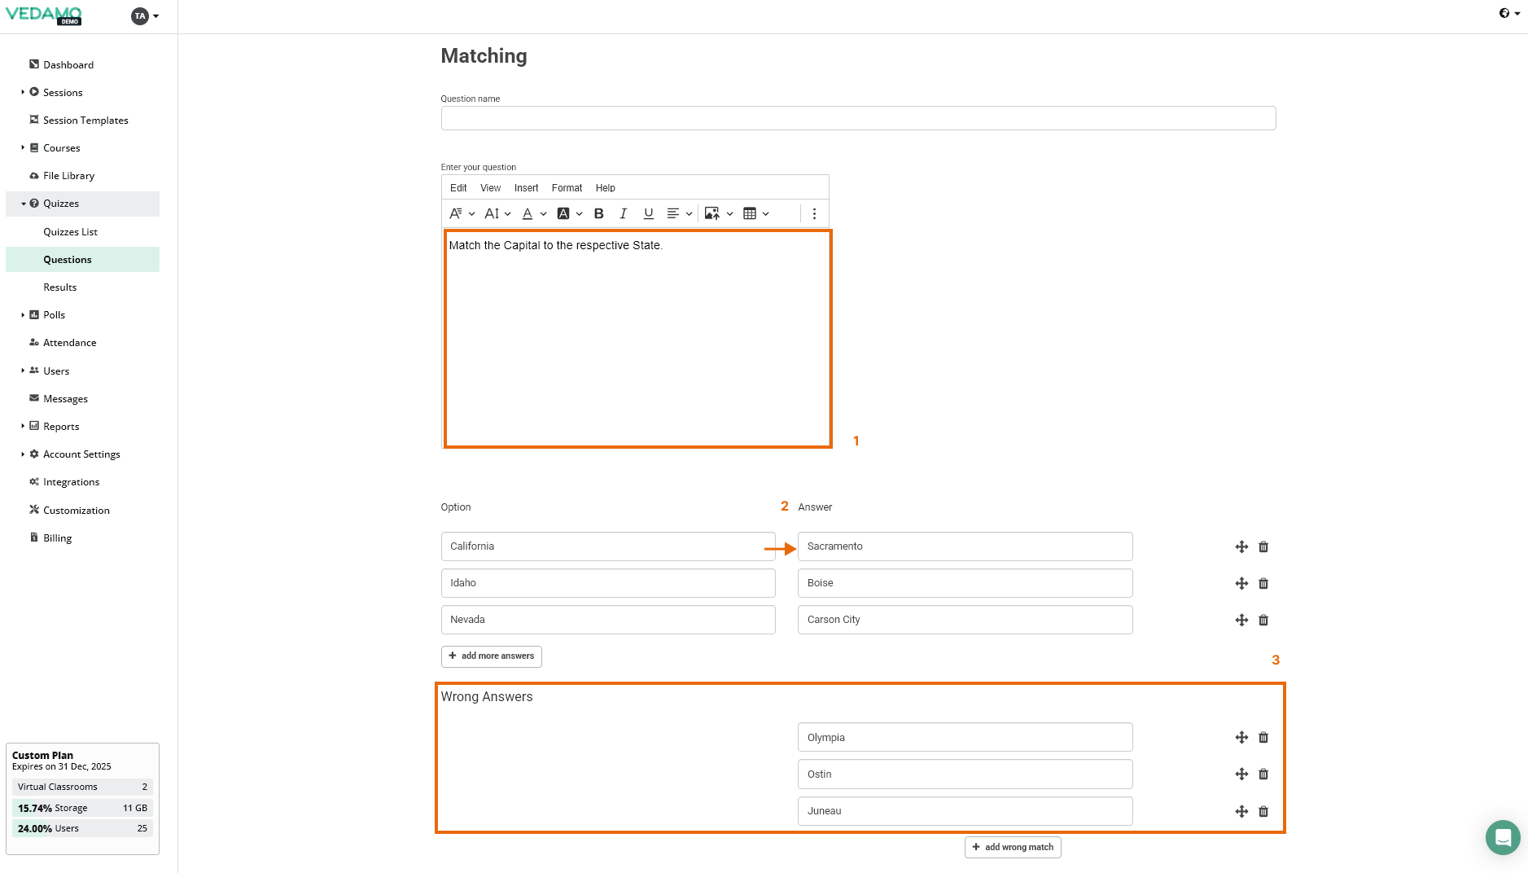Click the move handle for Olympia row
This screenshot has height=873, width=1528.
pos(1241,738)
